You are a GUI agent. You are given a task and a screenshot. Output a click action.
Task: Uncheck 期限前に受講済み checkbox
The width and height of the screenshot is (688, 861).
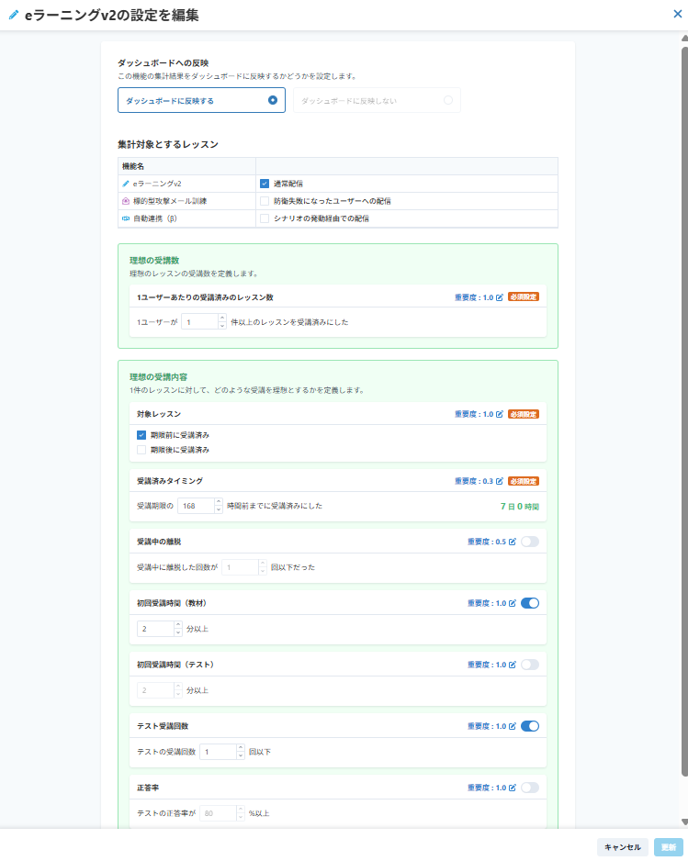tap(141, 435)
